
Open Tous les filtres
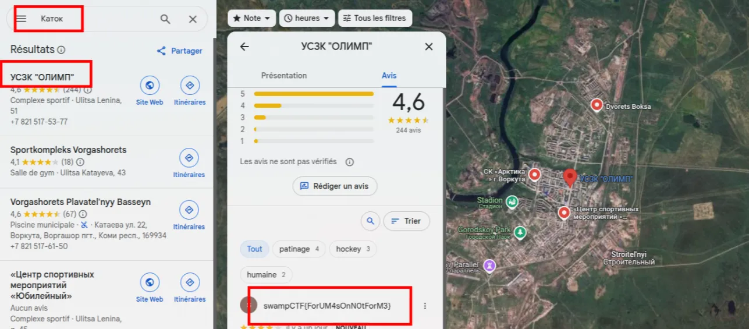click(375, 18)
